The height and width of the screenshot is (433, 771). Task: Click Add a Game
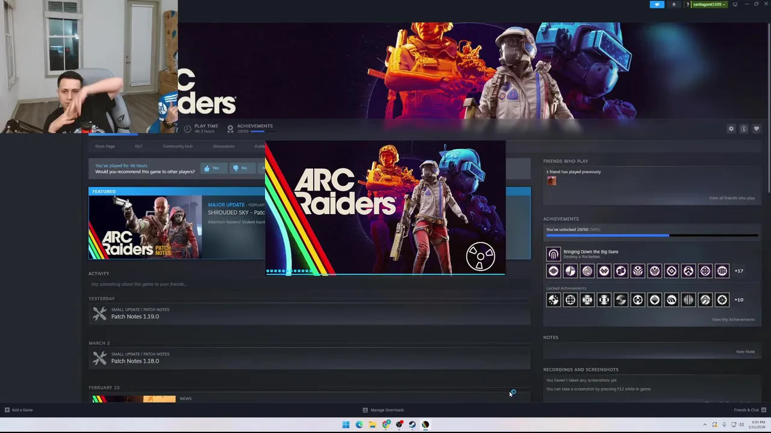pyautogui.click(x=19, y=410)
